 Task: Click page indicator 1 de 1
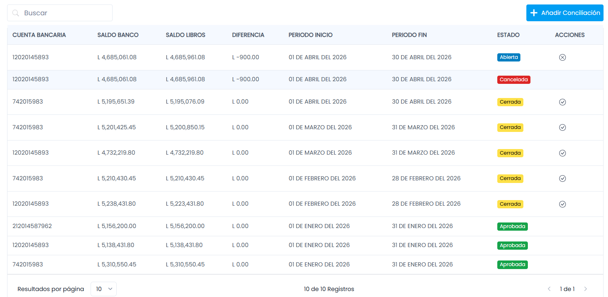567,289
